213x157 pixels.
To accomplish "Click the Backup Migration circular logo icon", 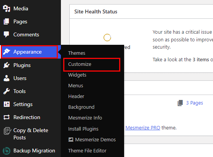I will click(7, 151).
